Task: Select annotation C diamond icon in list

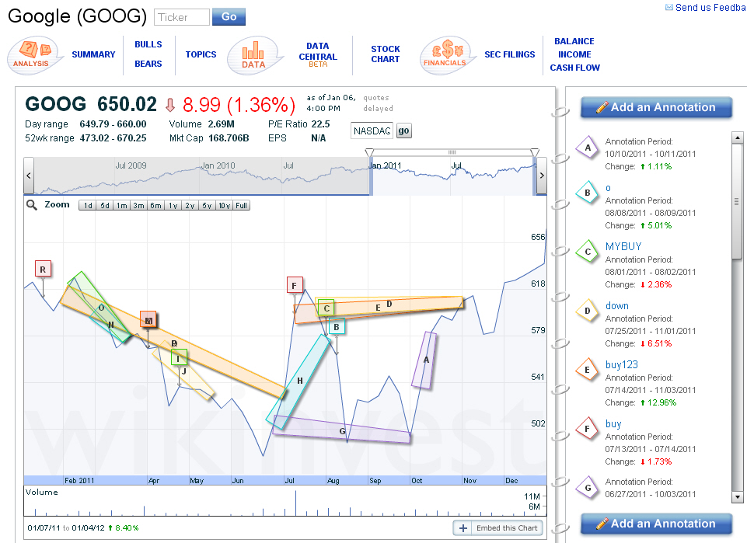Action: point(588,252)
